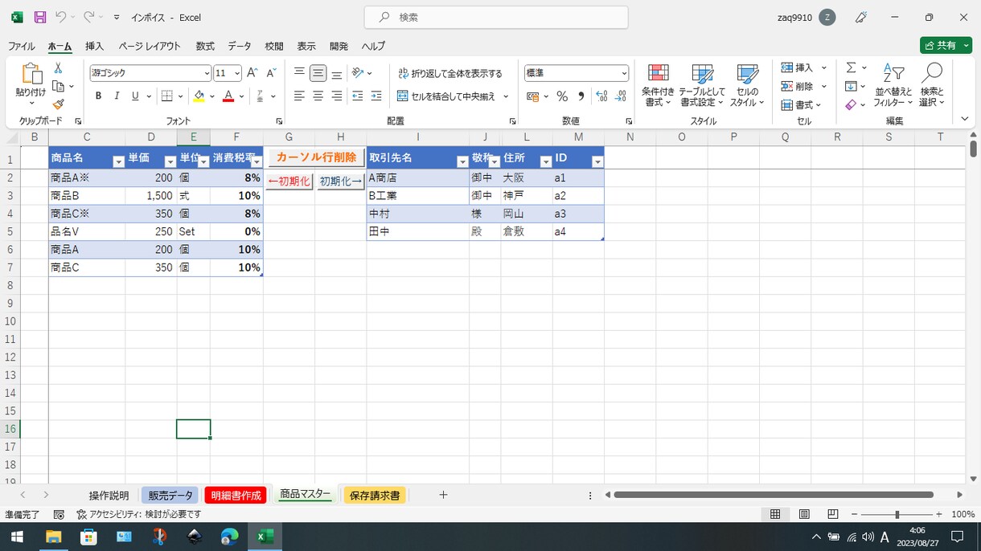
Task: Apply percent style to the cell
Action: [562, 96]
